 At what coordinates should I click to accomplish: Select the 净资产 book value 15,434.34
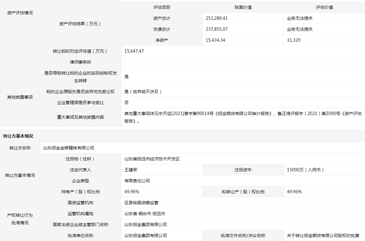click(215, 40)
